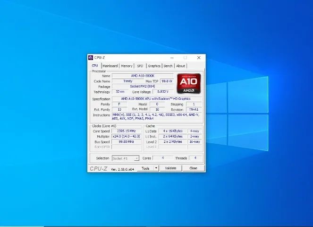Open the Memory tab
Screen dimensions: 313x227
point(127,66)
